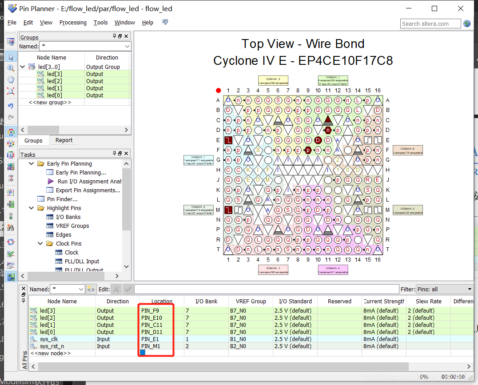478x385 pixels.
Task: Highlight I/O Banks task
Action: click(x=68, y=217)
